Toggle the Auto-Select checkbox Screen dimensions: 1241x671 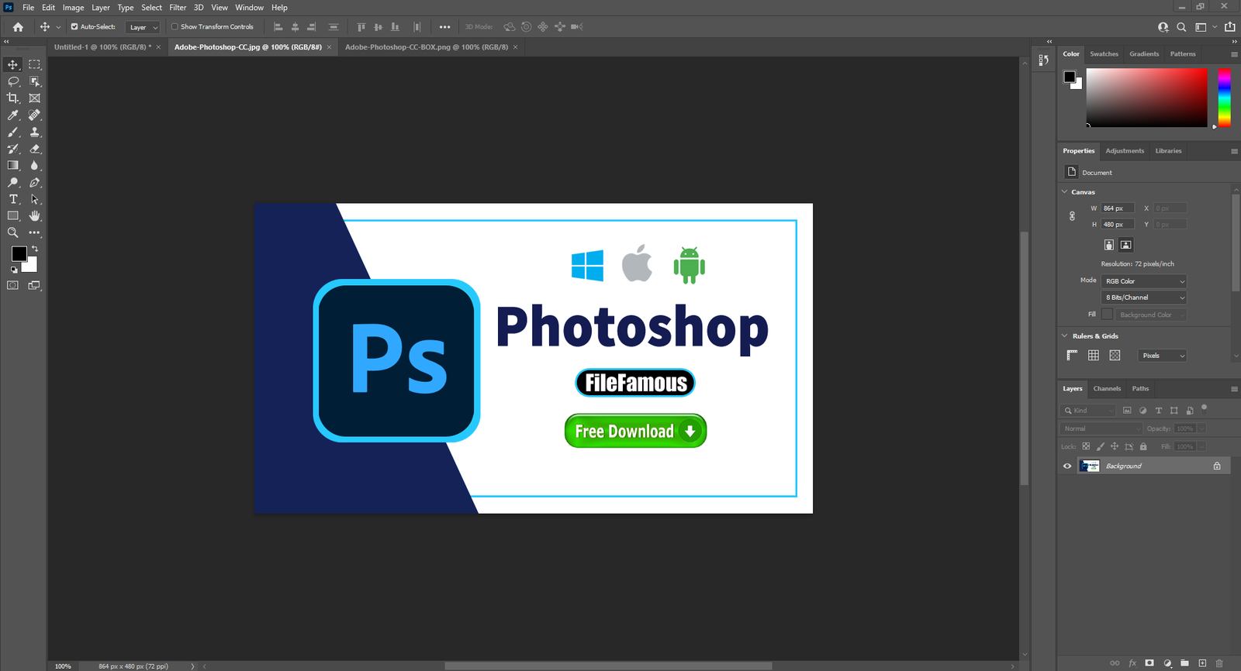(74, 26)
